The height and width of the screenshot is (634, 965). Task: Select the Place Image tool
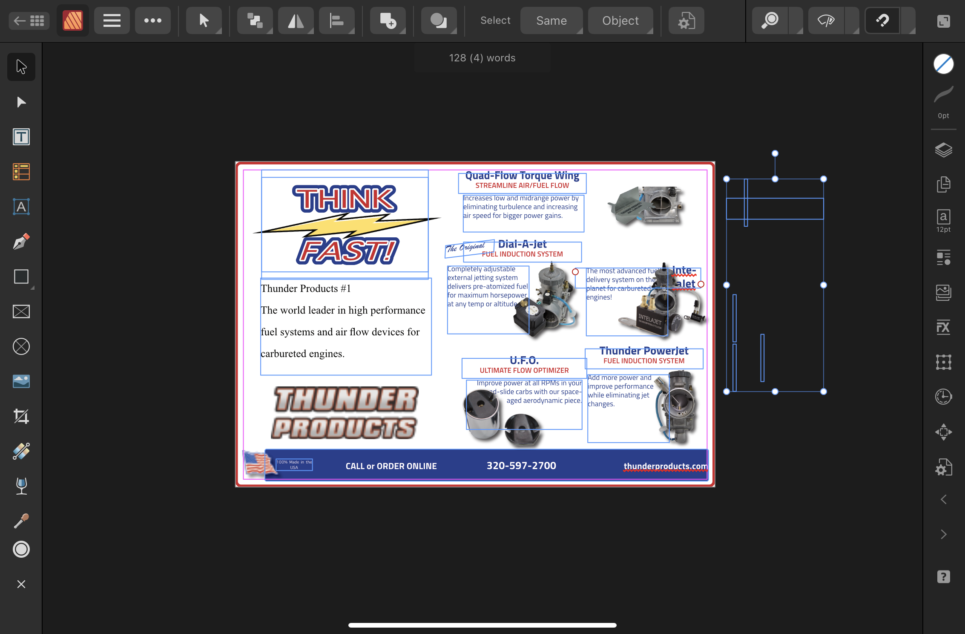(x=21, y=381)
